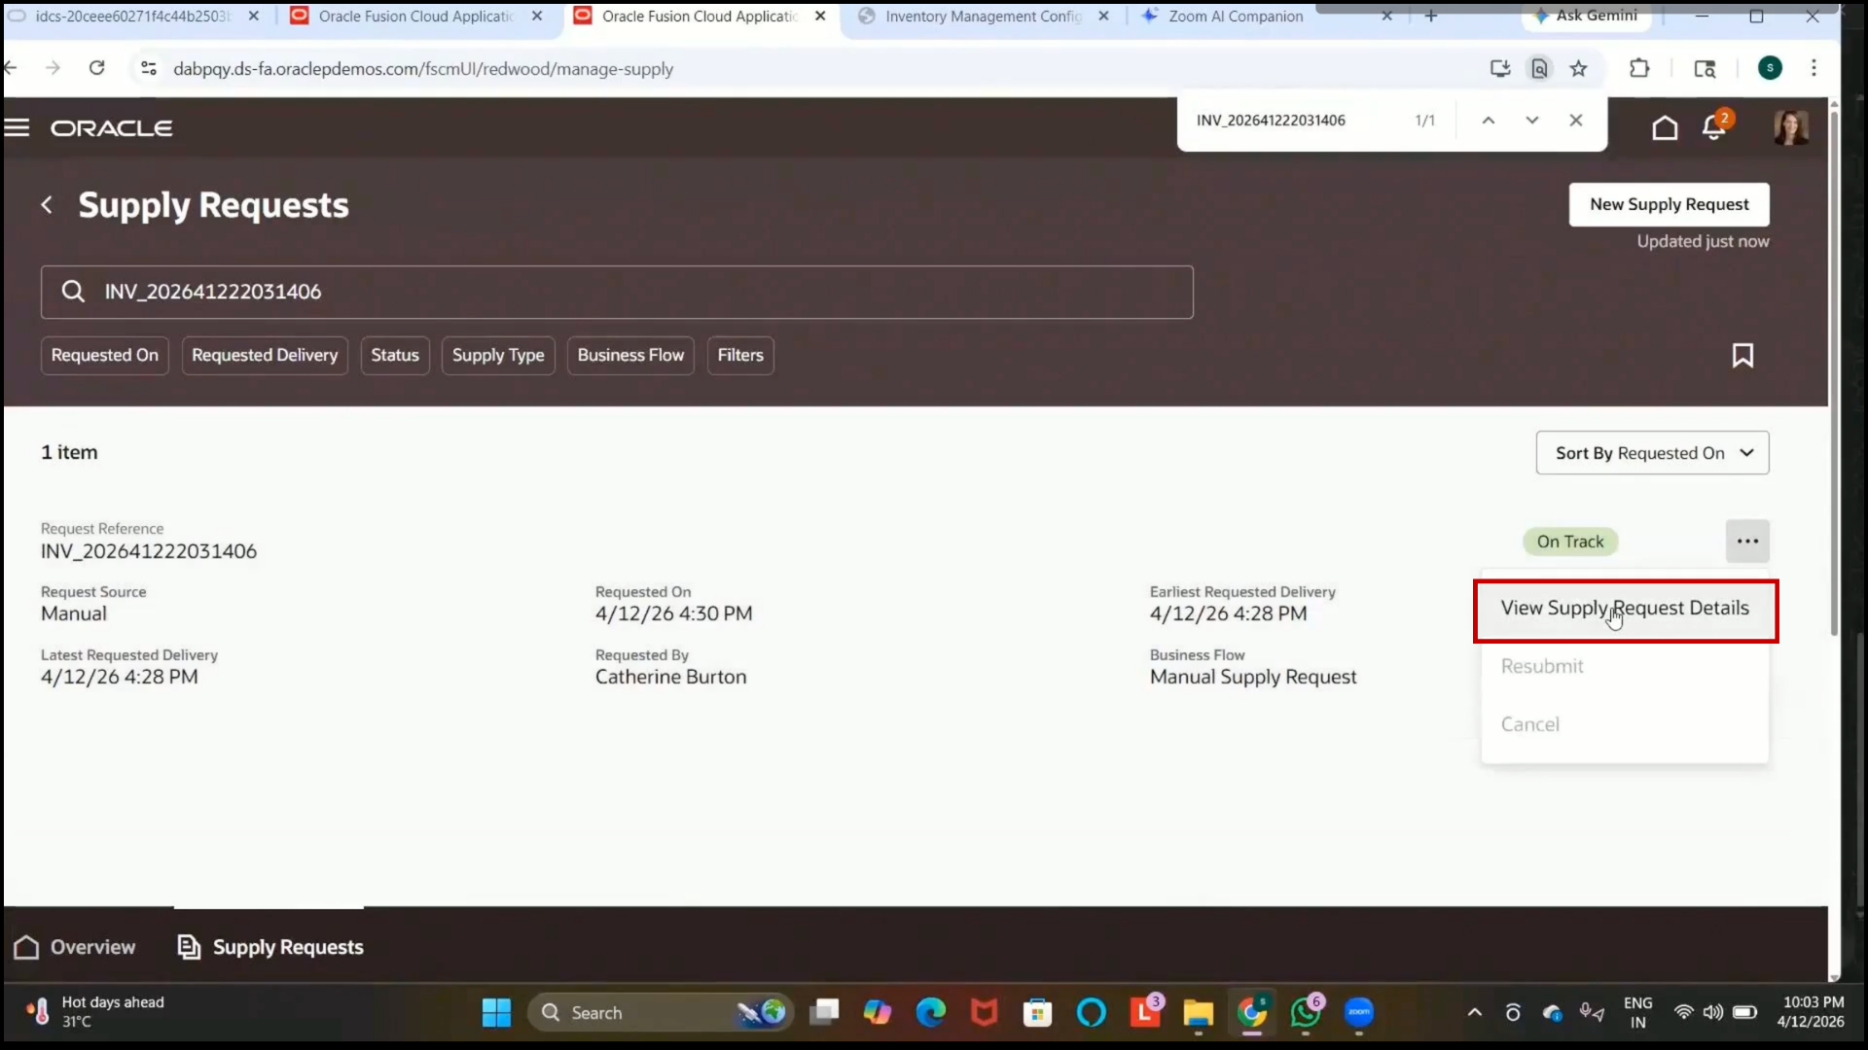Open WhatsApp from the taskbar
The height and width of the screenshot is (1050, 1868).
pyautogui.click(x=1306, y=1013)
